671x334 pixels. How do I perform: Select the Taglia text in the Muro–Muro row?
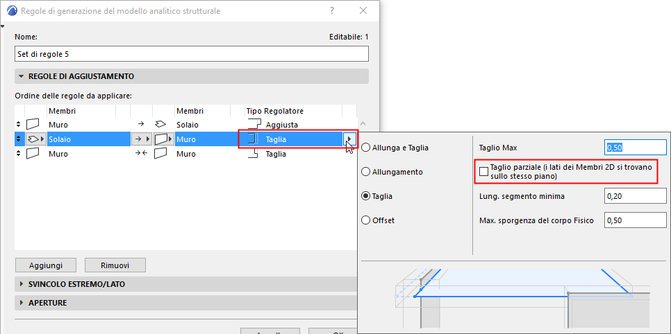pyautogui.click(x=276, y=154)
